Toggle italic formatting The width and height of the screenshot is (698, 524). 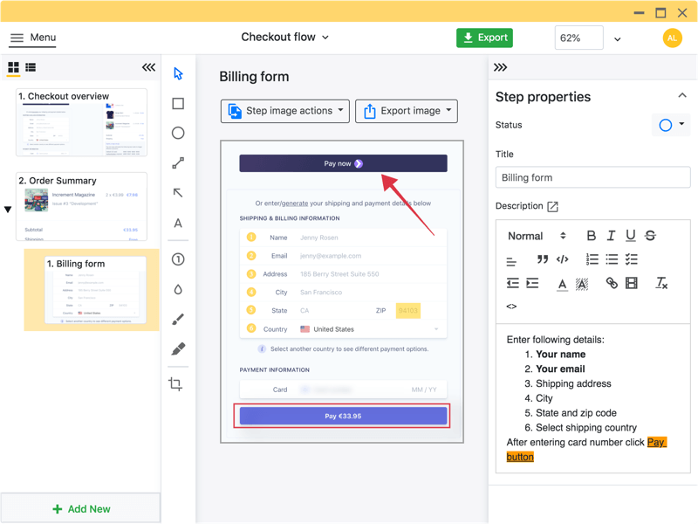click(612, 236)
